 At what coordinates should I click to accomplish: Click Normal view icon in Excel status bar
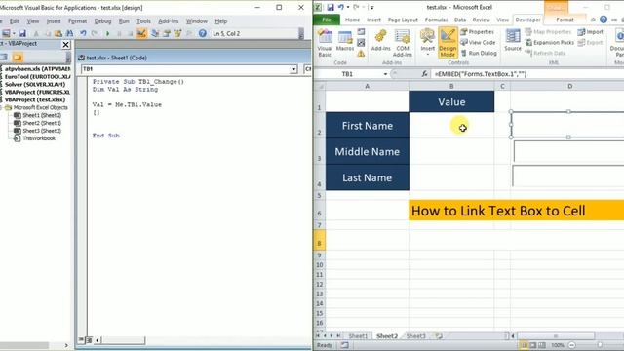(x=525, y=345)
